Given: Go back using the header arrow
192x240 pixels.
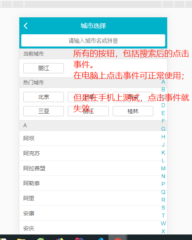Looking at the screenshot, I should (x=26, y=26).
